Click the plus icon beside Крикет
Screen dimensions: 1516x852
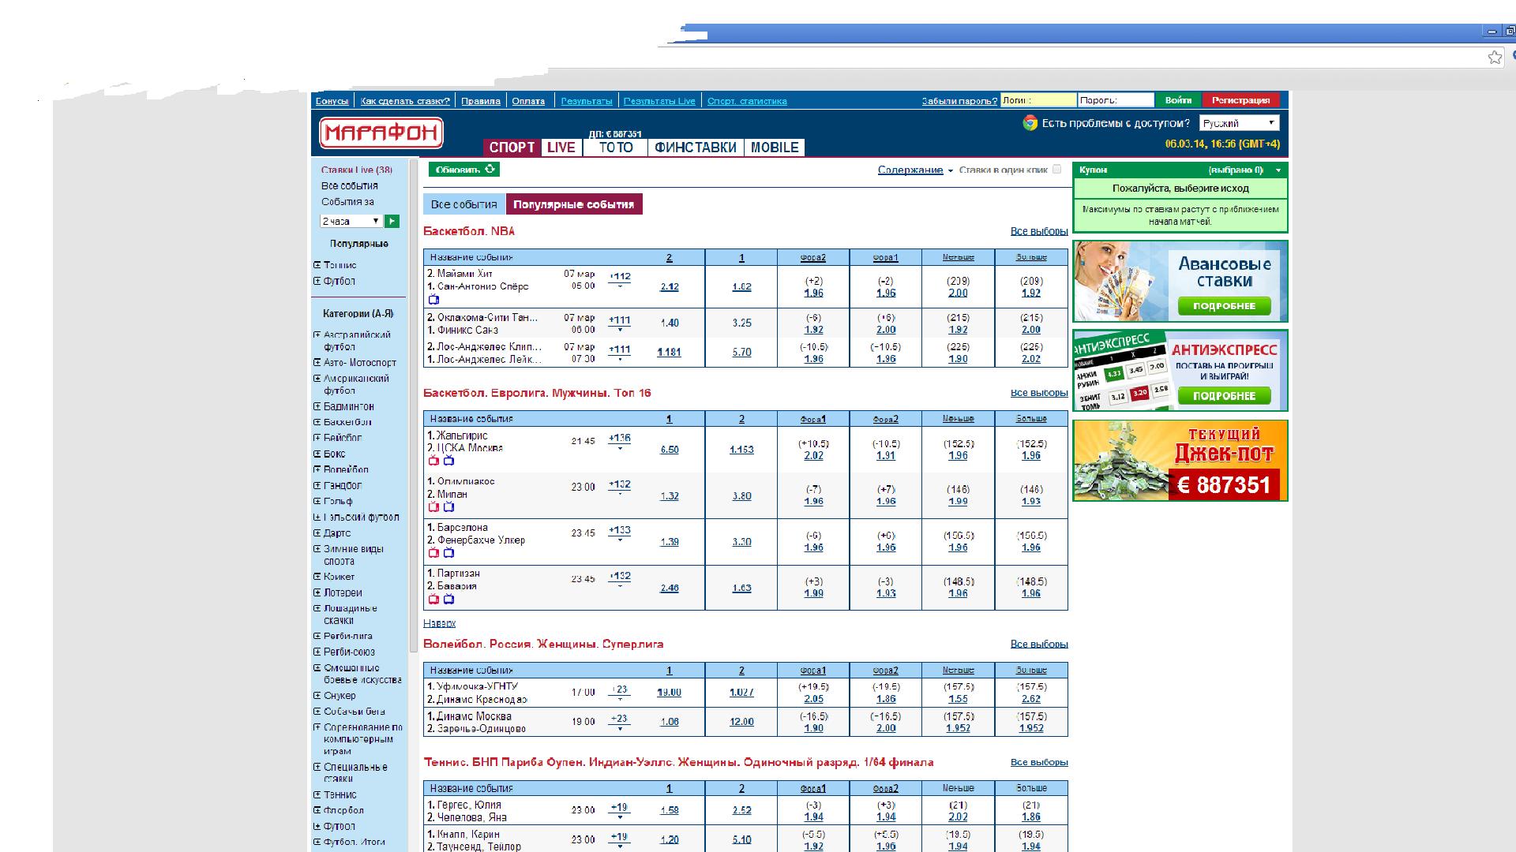(317, 576)
